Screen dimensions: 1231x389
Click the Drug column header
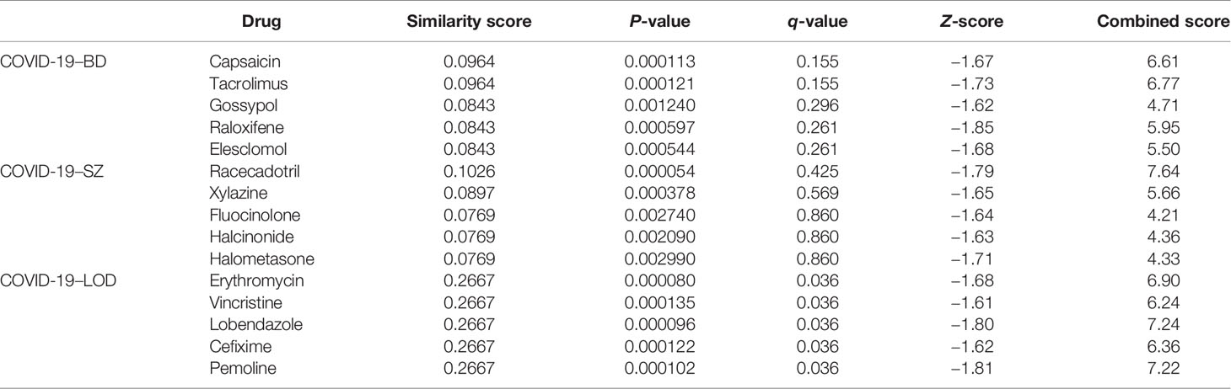[x=263, y=23]
